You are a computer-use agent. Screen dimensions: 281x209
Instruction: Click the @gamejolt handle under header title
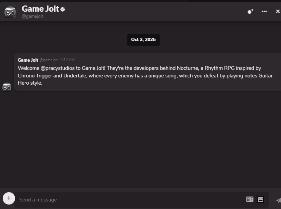coord(33,16)
